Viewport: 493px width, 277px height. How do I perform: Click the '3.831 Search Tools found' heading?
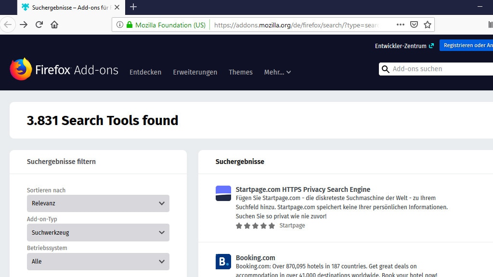click(x=103, y=120)
